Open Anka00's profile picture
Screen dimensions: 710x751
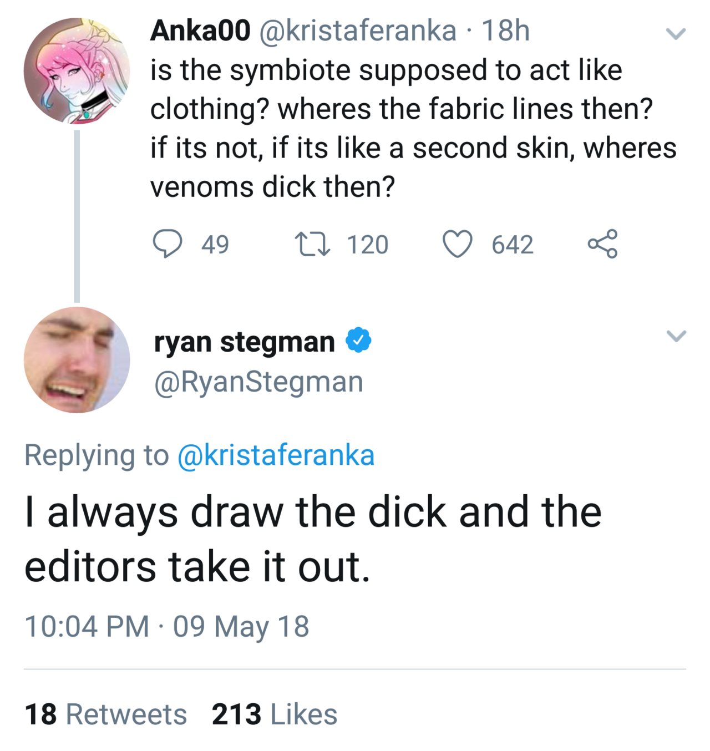77,70
